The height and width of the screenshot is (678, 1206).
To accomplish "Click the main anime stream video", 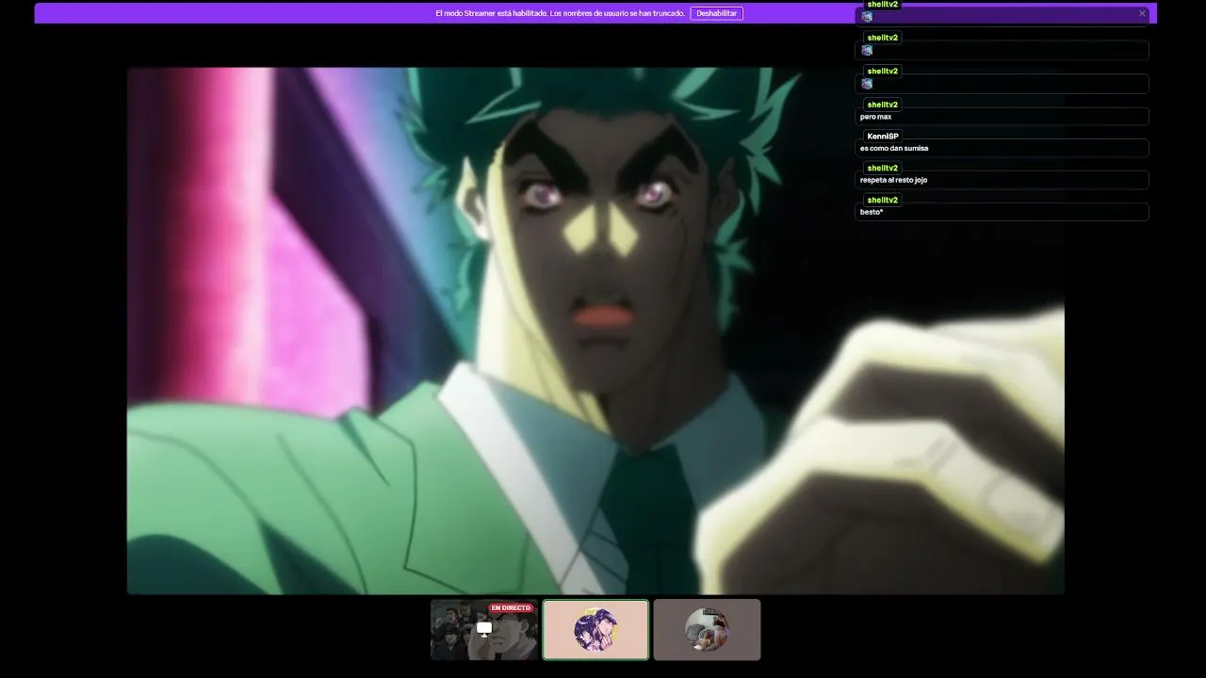I will [x=595, y=331].
